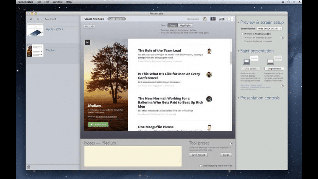Select the Create New Slide tab
Image resolution: width=318 pixels, height=179 pixels.
point(94,19)
